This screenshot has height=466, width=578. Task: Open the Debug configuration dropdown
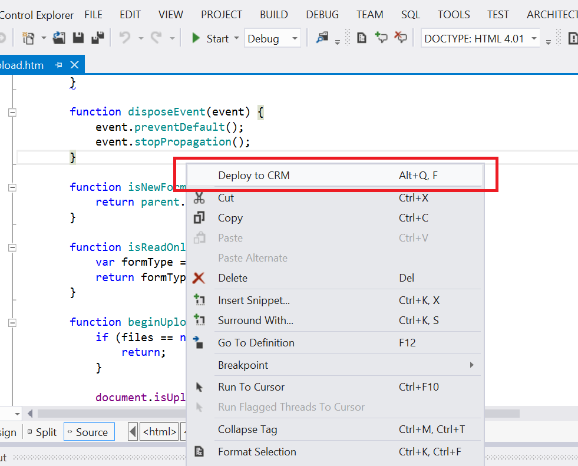pyautogui.click(x=272, y=38)
